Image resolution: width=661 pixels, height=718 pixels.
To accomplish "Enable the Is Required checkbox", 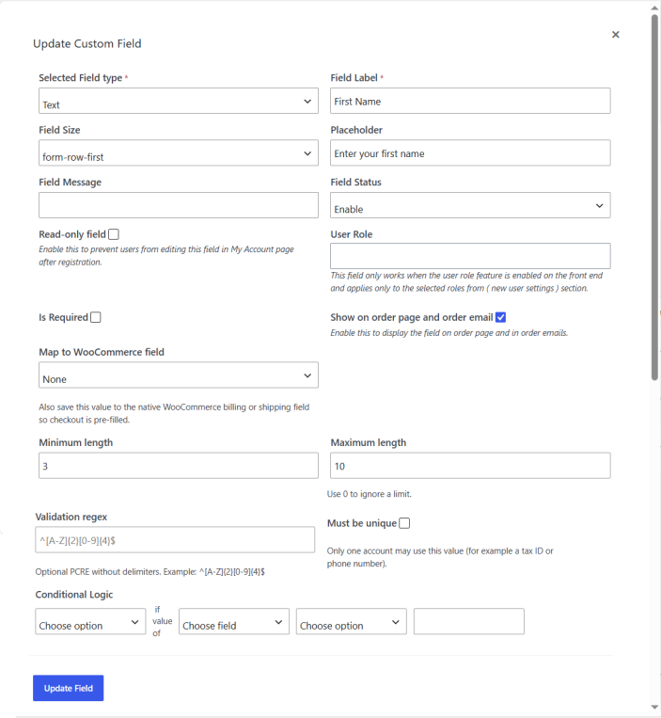I will (96, 317).
